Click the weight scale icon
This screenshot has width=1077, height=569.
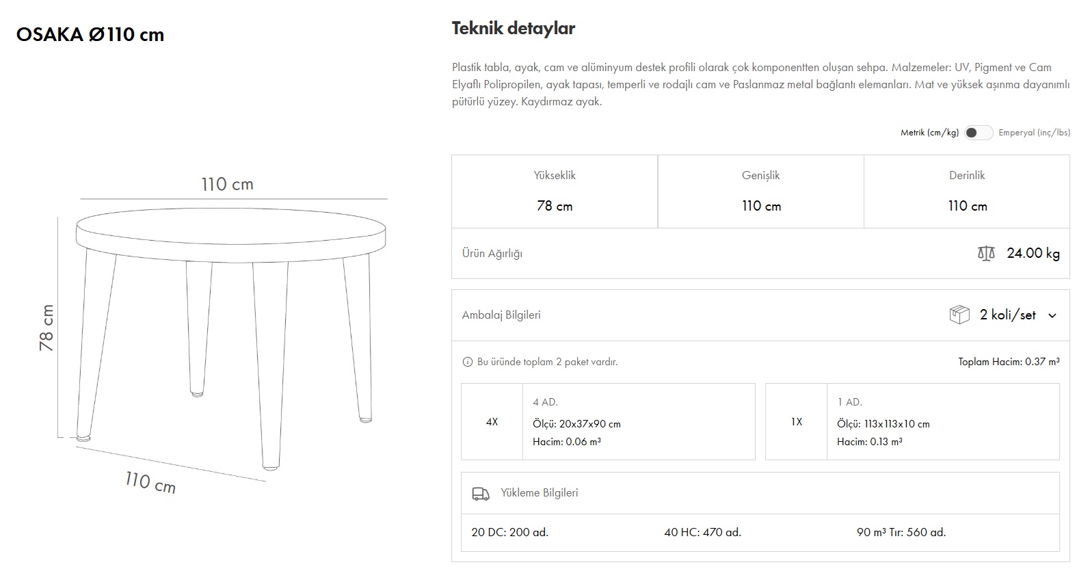[x=986, y=254]
